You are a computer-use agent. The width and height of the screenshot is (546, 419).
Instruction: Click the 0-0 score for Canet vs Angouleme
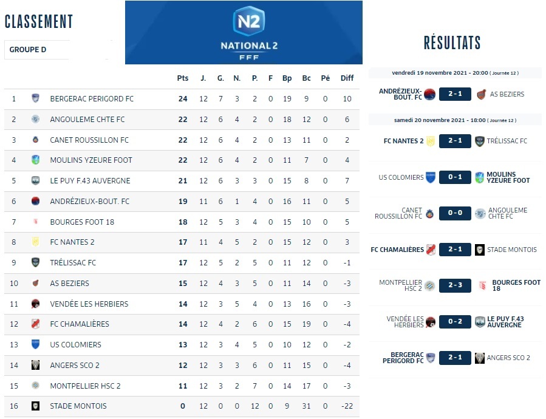click(455, 214)
